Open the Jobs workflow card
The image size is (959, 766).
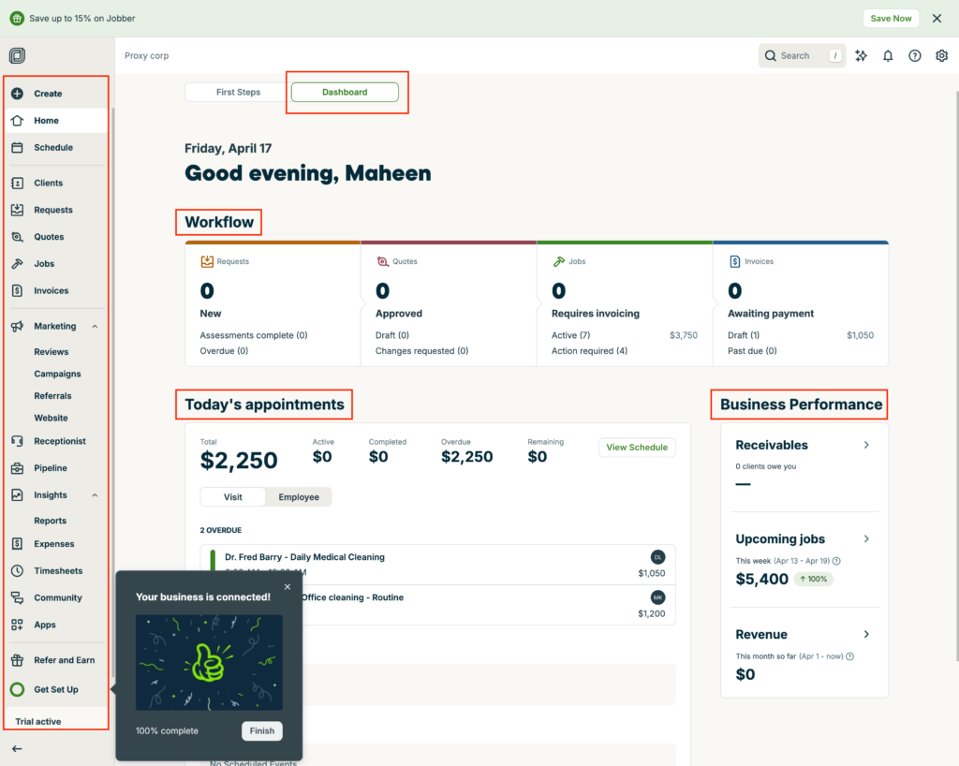point(625,304)
